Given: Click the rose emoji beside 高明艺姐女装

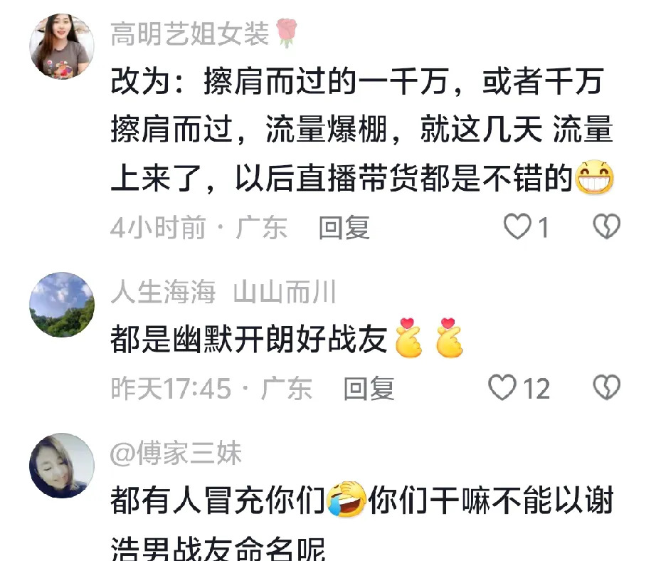Looking at the screenshot, I should 287,33.
